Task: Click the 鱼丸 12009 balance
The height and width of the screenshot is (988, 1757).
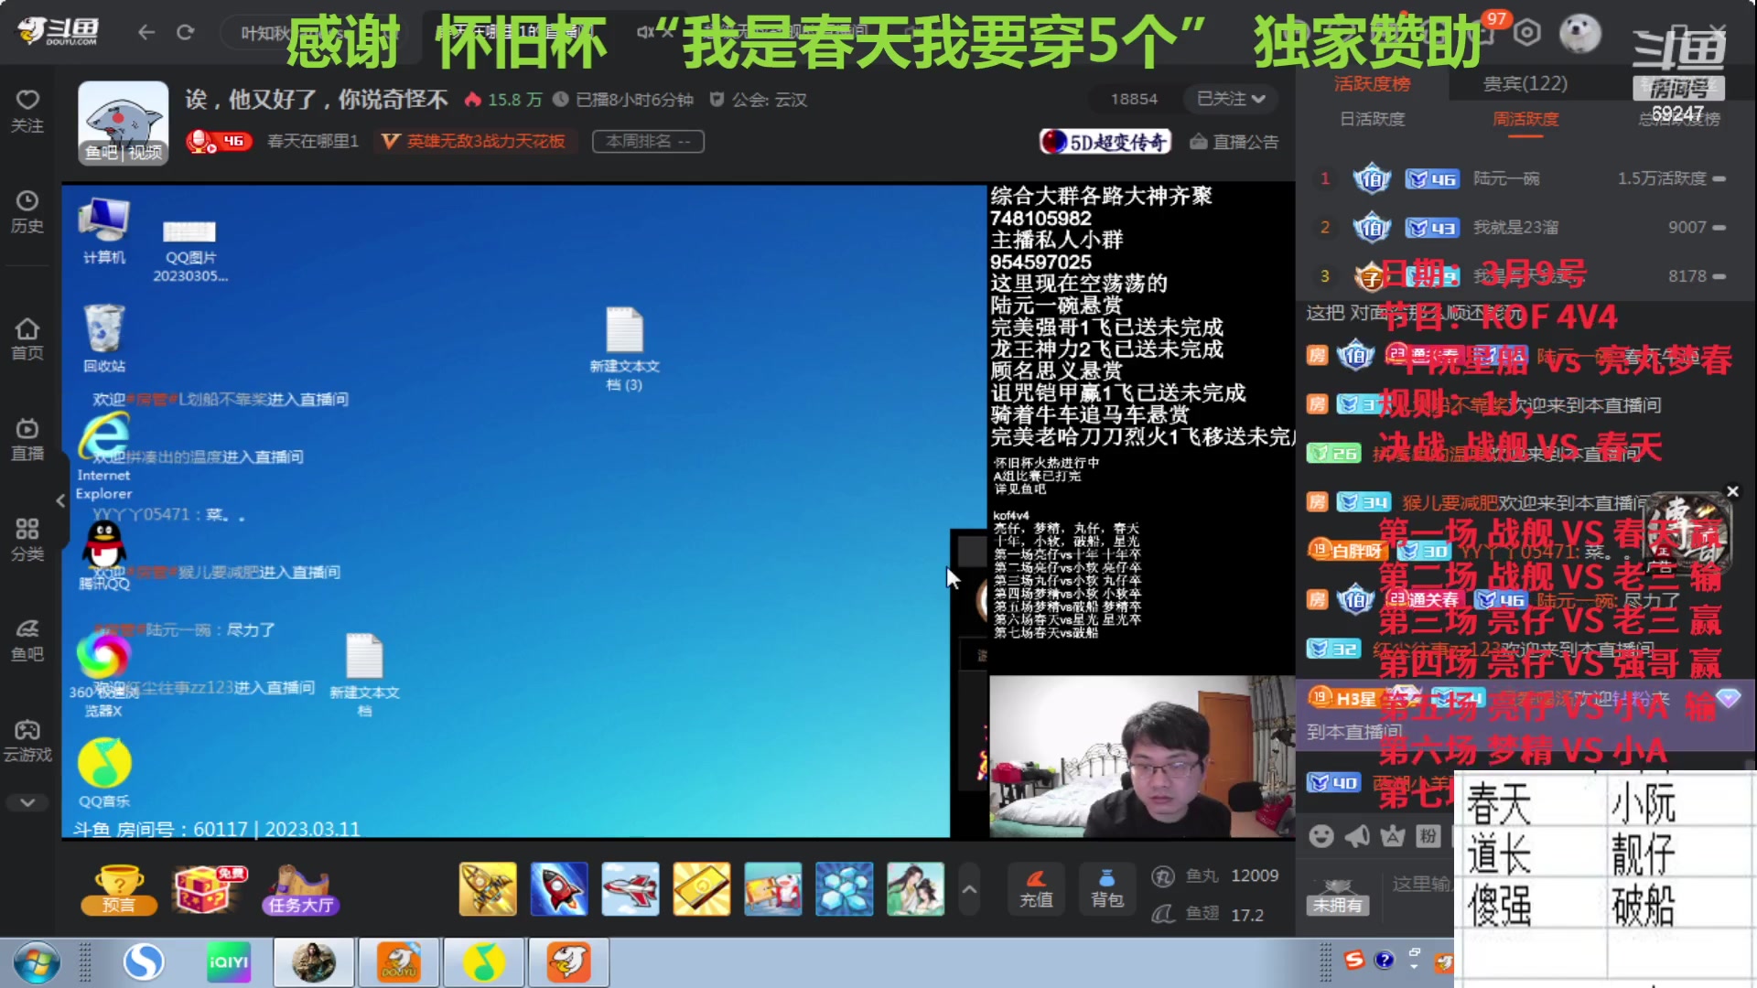Action: coord(1216,875)
